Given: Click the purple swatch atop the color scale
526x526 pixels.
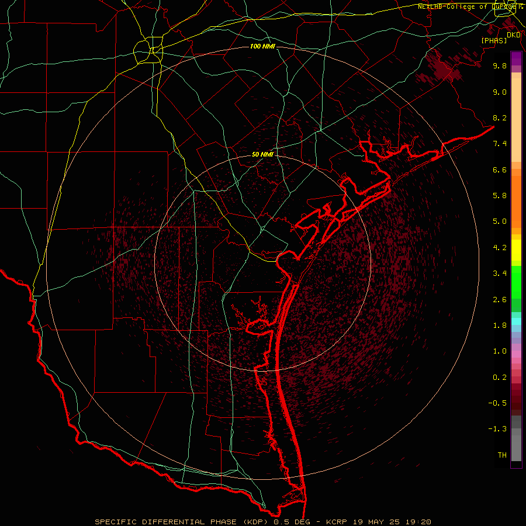Looking at the screenshot, I should click(x=516, y=58).
